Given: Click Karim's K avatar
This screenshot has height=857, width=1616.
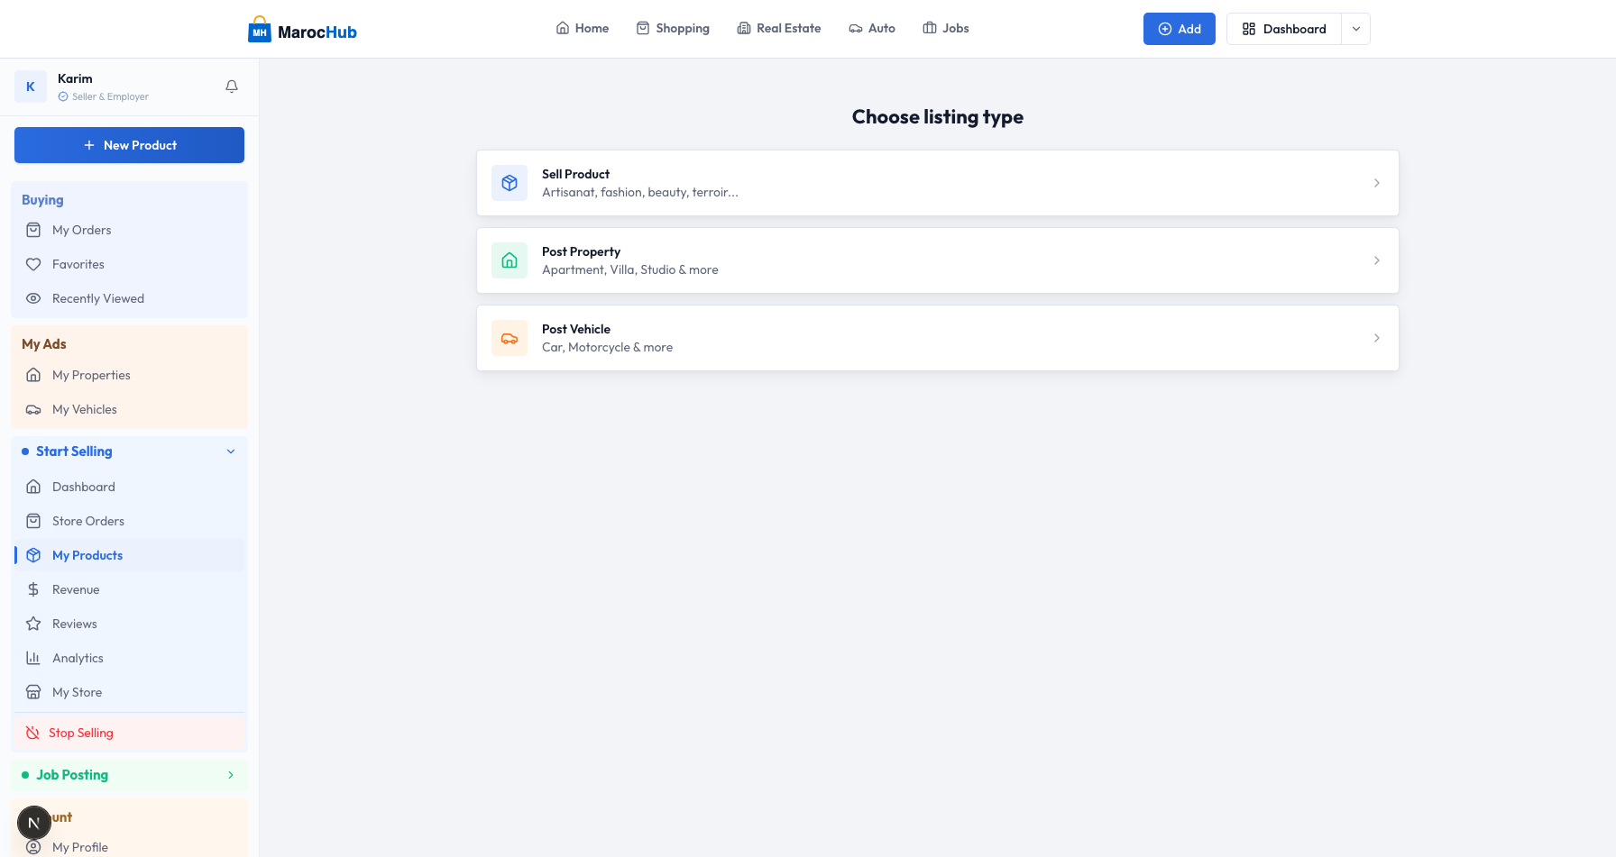Looking at the screenshot, I should point(31,87).
